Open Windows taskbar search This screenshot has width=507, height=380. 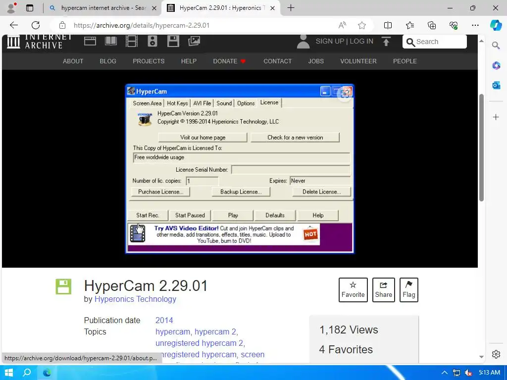click(x=27, y=373)
